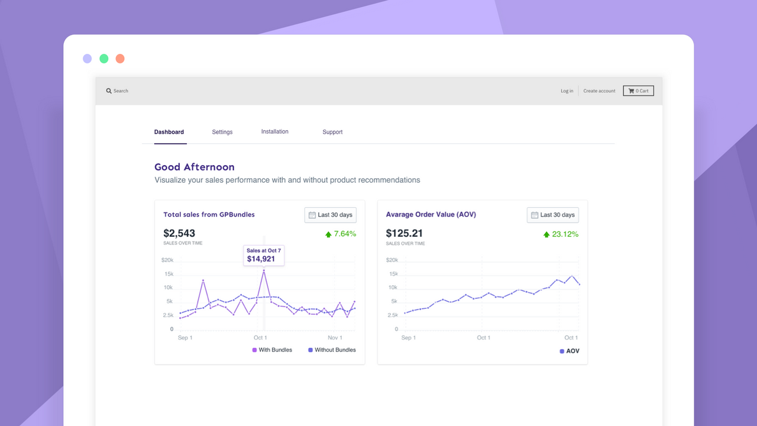The height and width of the screenshot is (426, 757).
Task: Toggle the AOV legend series
Action: [570, 351]
